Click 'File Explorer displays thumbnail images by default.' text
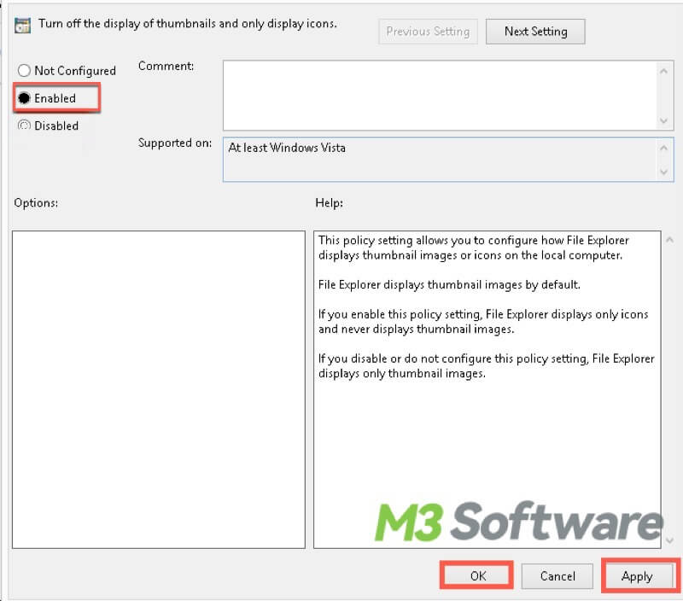This screenshot has height=601, width=683. pos(449,285)
